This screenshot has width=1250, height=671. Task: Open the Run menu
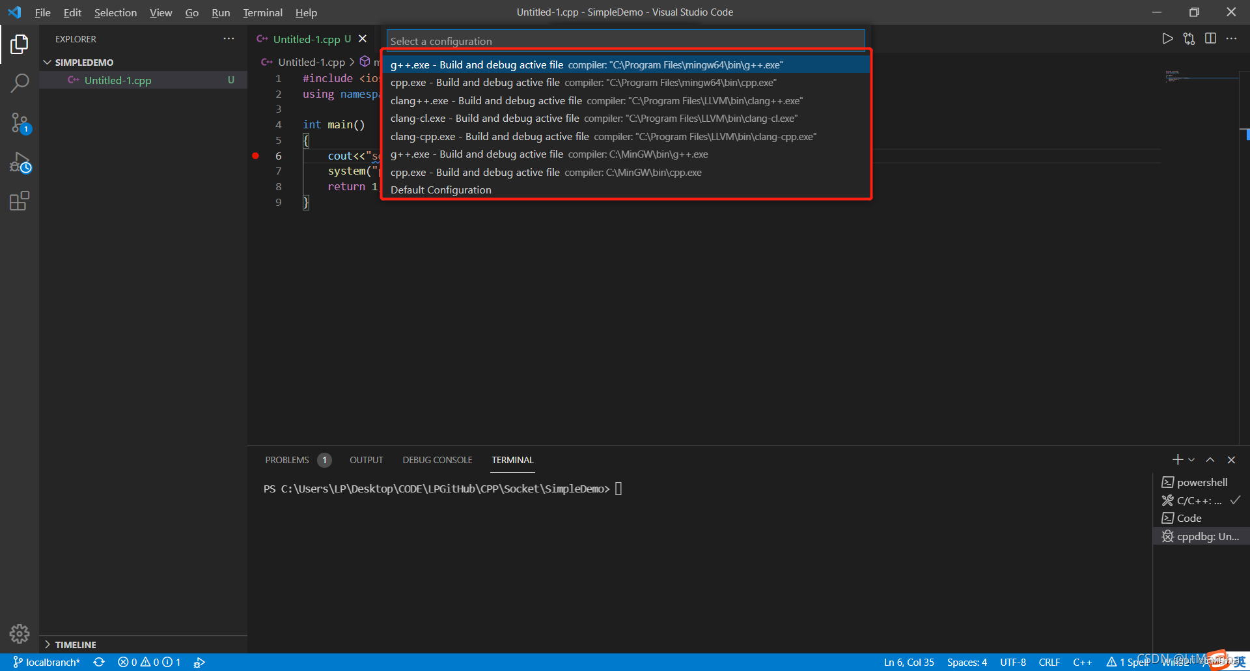(x=221, y=12)
